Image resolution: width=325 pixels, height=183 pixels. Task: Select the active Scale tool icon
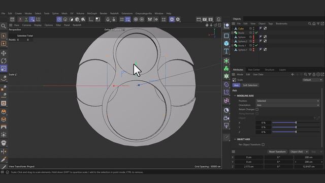point(4,69)
